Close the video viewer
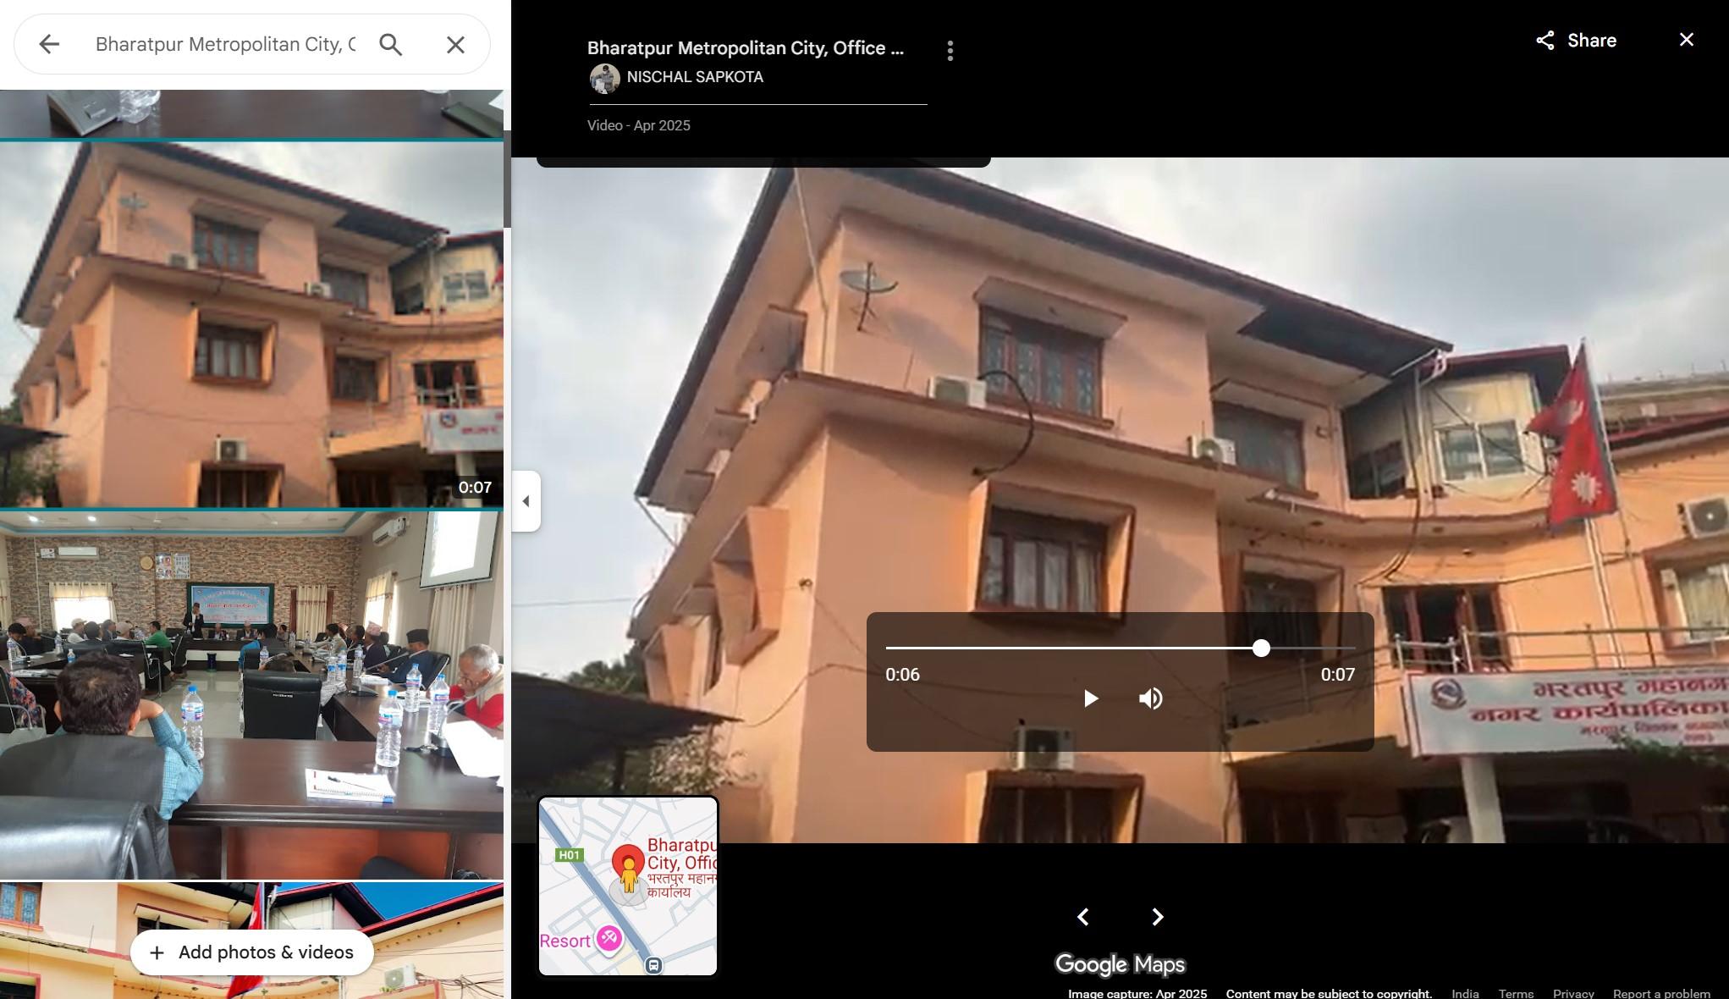 (1686, 40)
